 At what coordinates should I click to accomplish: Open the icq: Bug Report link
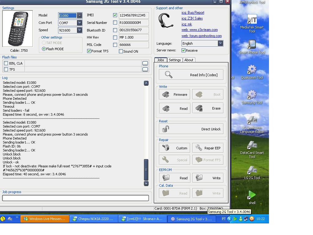[x=193, y=13]
